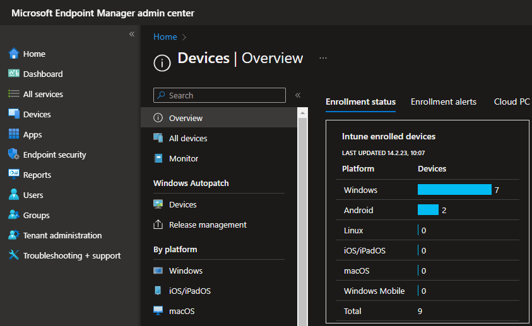Click the All services list icon
532x326 pixels.
coord(13,94)
